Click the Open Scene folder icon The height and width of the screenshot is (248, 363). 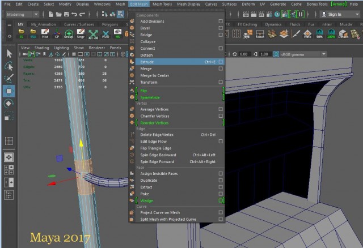58,14
